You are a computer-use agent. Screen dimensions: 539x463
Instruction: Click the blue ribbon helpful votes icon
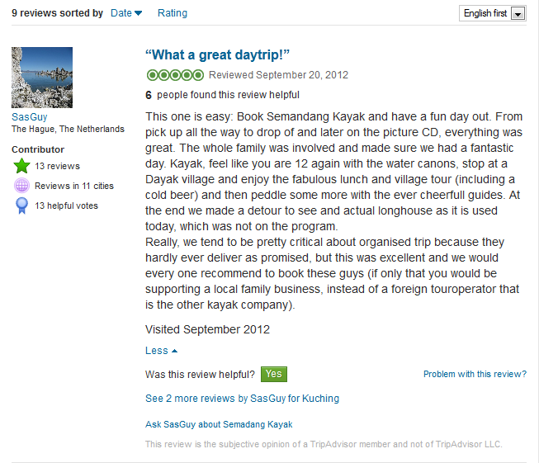21,206
